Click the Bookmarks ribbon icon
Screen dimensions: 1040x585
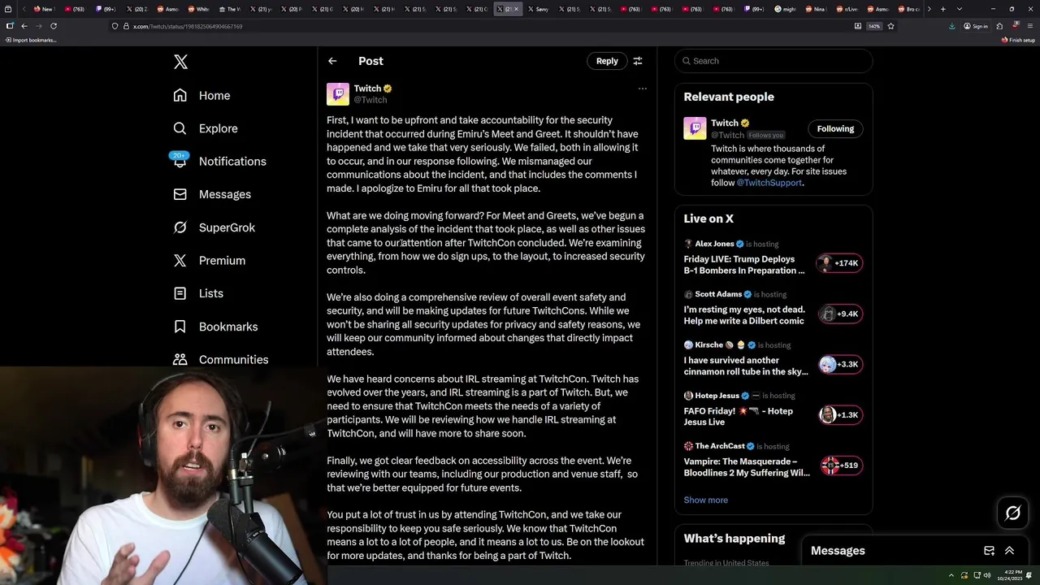pyautogui.click(x=180, y=327)
